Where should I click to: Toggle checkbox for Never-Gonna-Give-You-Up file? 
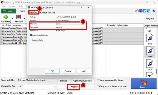(x=1, y=28)
